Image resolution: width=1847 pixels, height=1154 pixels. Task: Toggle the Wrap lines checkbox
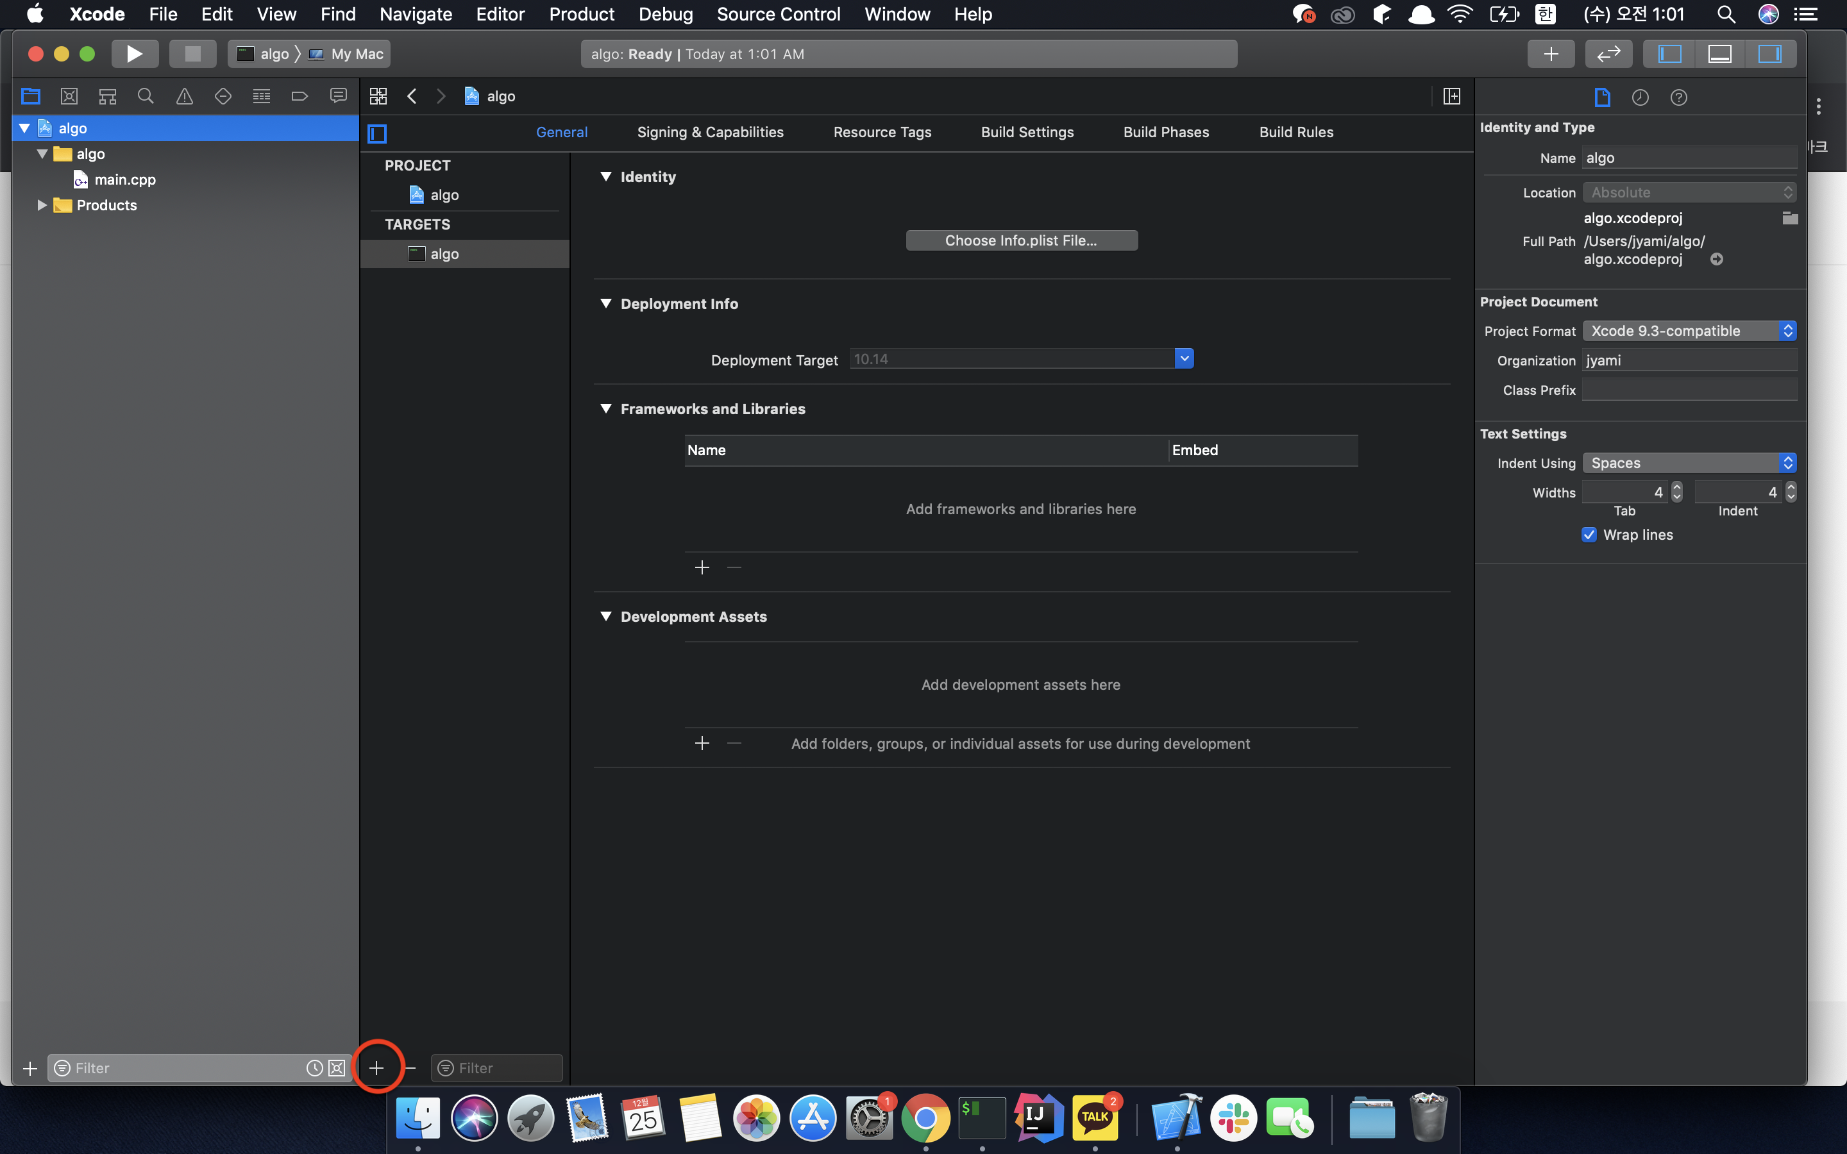(1589, 535)
